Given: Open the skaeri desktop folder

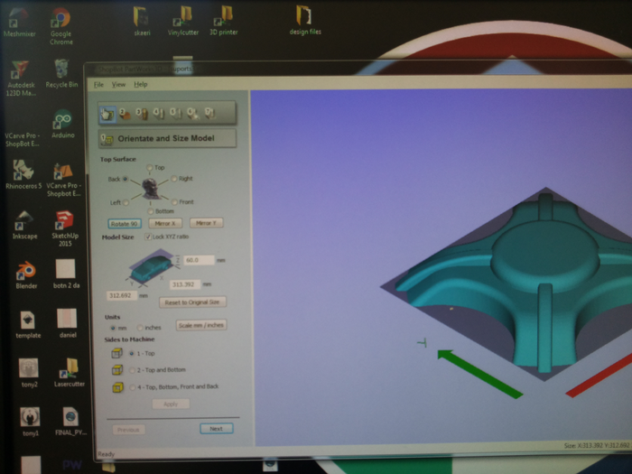Looking at the screenshot, I should click(142, 21).
